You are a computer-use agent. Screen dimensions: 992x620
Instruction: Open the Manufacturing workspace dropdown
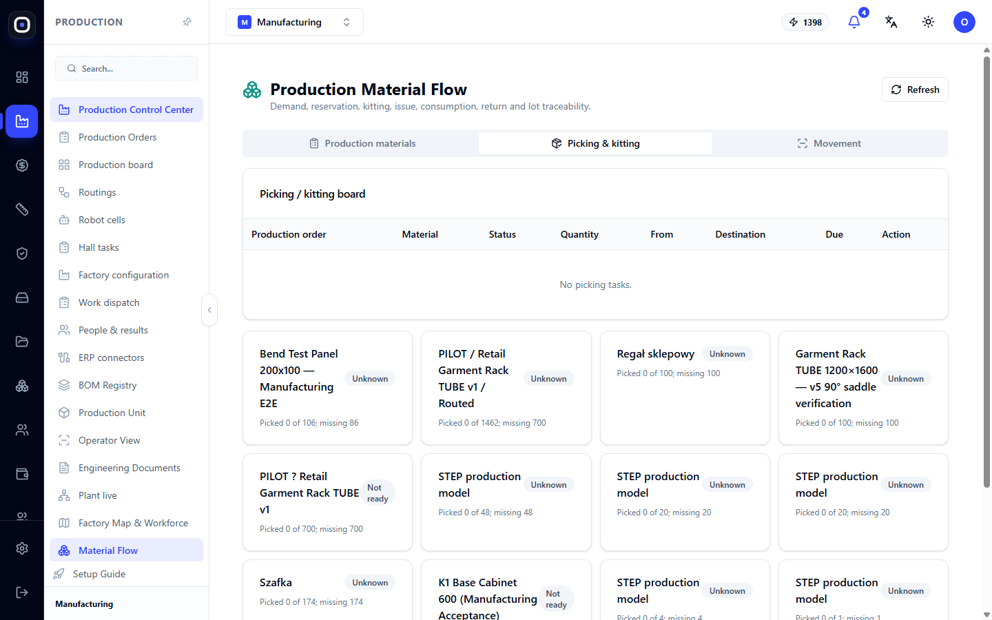click(295, 22)
